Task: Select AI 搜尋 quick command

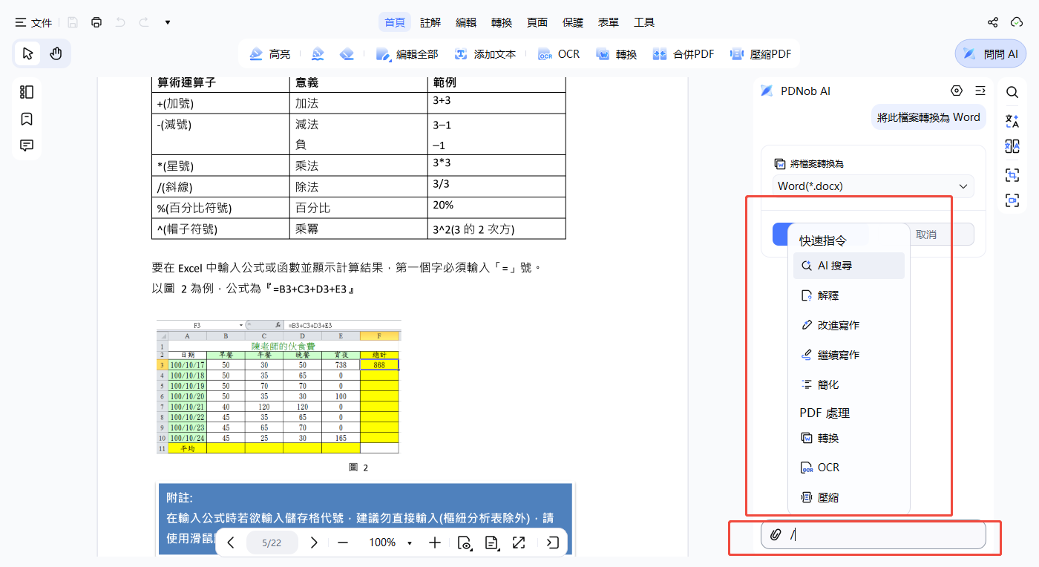Action: click(x=849, y=266)
